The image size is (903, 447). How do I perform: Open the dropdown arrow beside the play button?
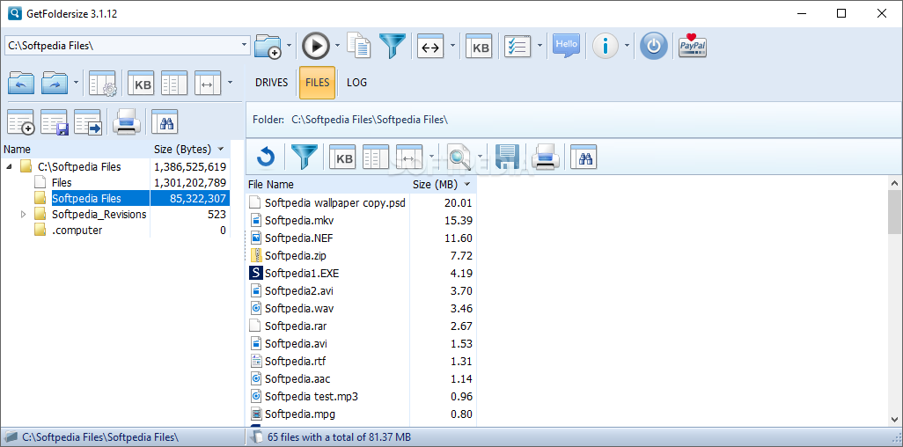pos(338,46)
